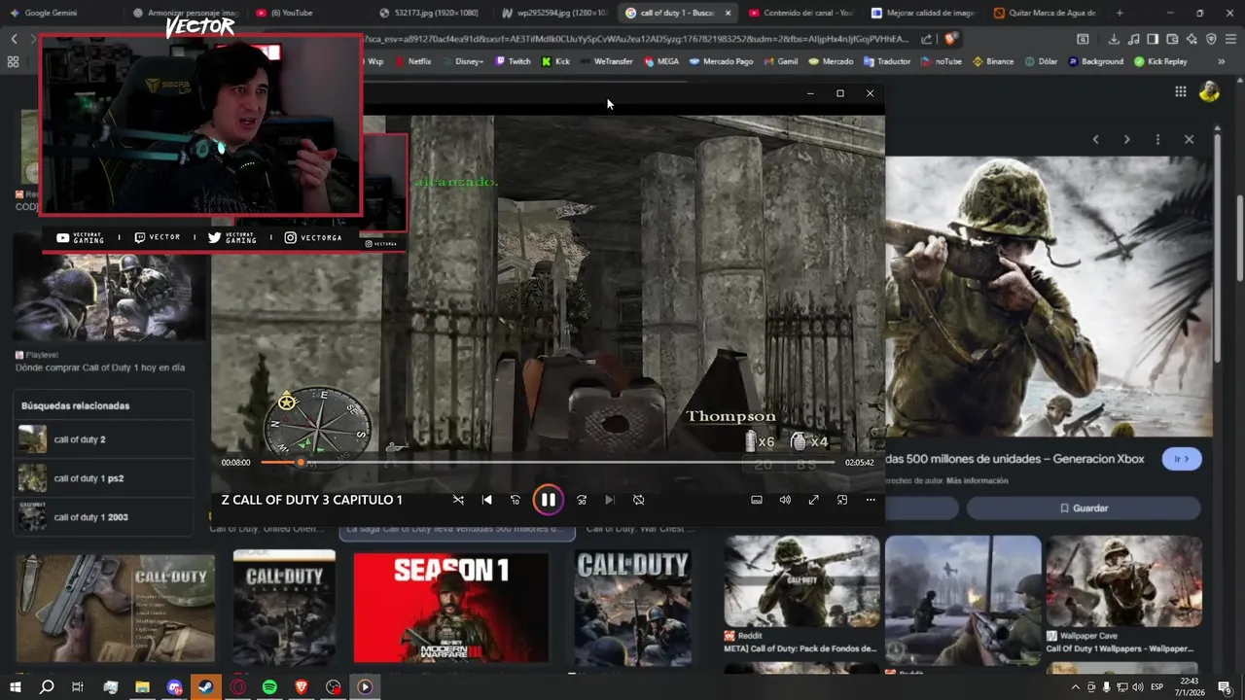1245x700 pixels.
Task: Toggle shuffle in the media player
Action: [x=458, y=500]
